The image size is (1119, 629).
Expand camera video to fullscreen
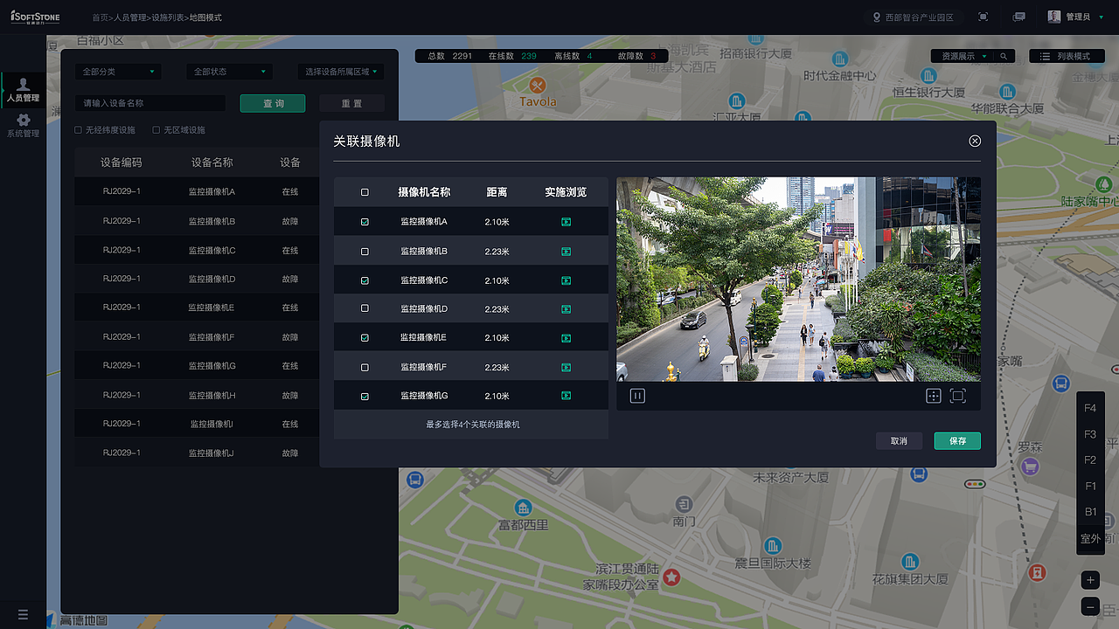(x=958, y=396)
